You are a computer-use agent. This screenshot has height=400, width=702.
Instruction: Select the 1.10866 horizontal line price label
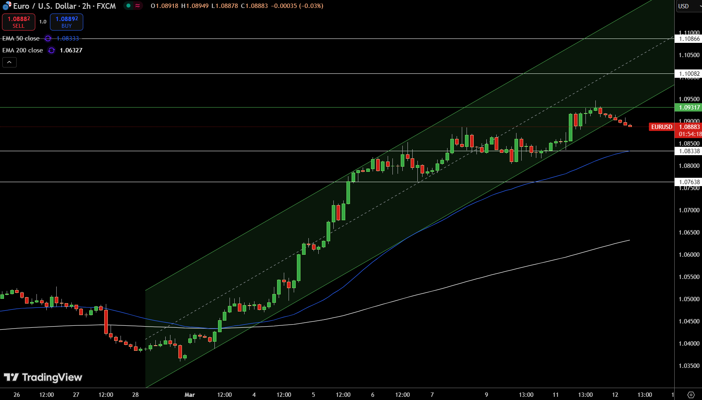[689, 39]
